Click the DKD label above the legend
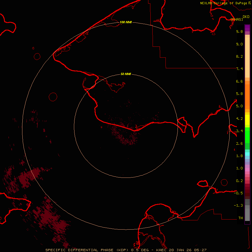The image size is (252, 252). (x=246, y=17)
